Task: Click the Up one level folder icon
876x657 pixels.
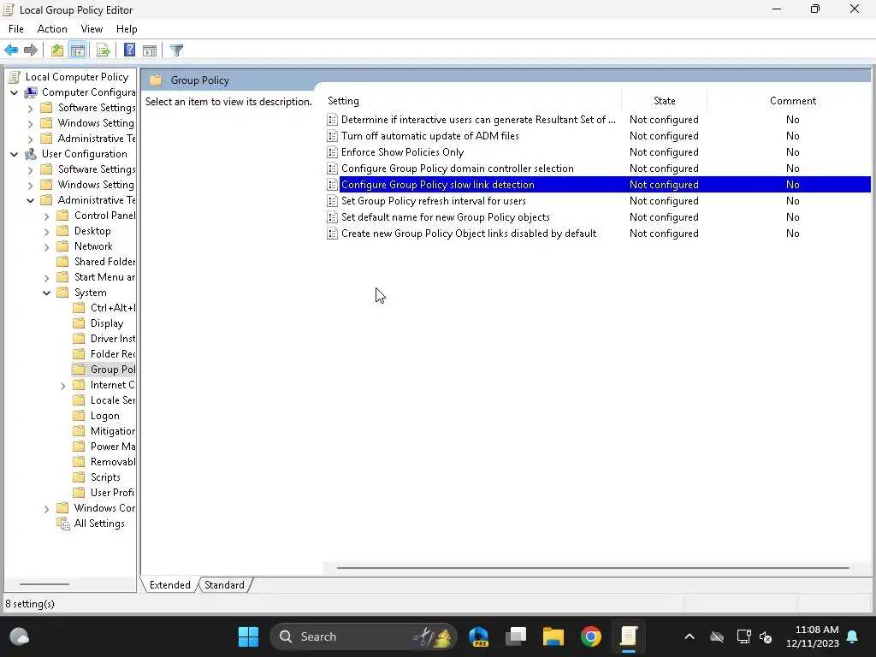Action: (57, 50)
